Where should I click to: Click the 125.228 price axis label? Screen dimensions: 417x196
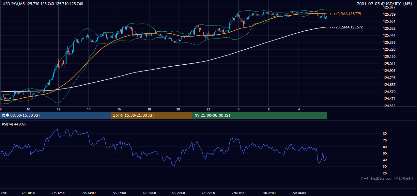pyautogui.click(x=389, y=50)
